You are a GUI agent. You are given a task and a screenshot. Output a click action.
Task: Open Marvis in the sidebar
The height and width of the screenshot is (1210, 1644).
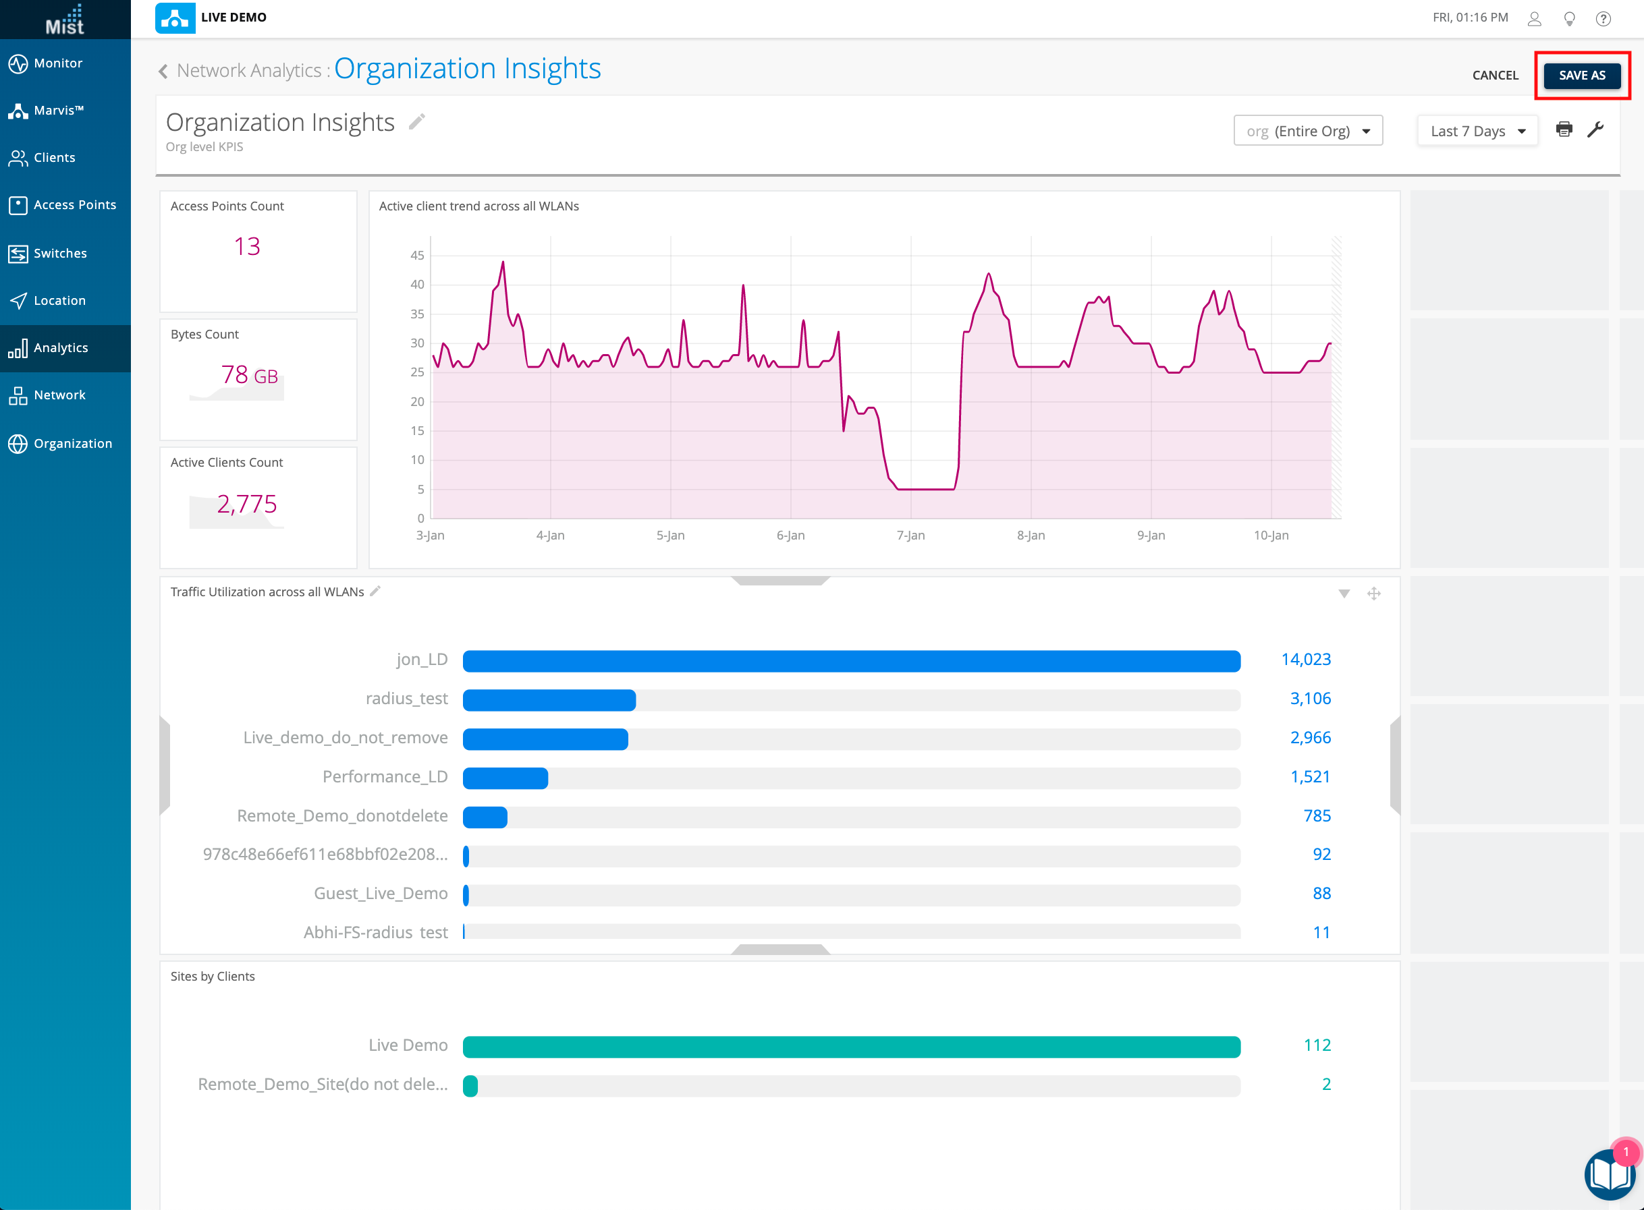(x=59, y=111)
